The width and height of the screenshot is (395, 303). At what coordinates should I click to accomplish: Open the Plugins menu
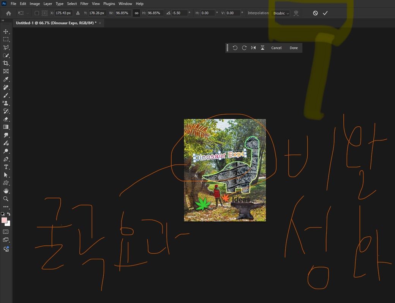click(x=109, y=4)
